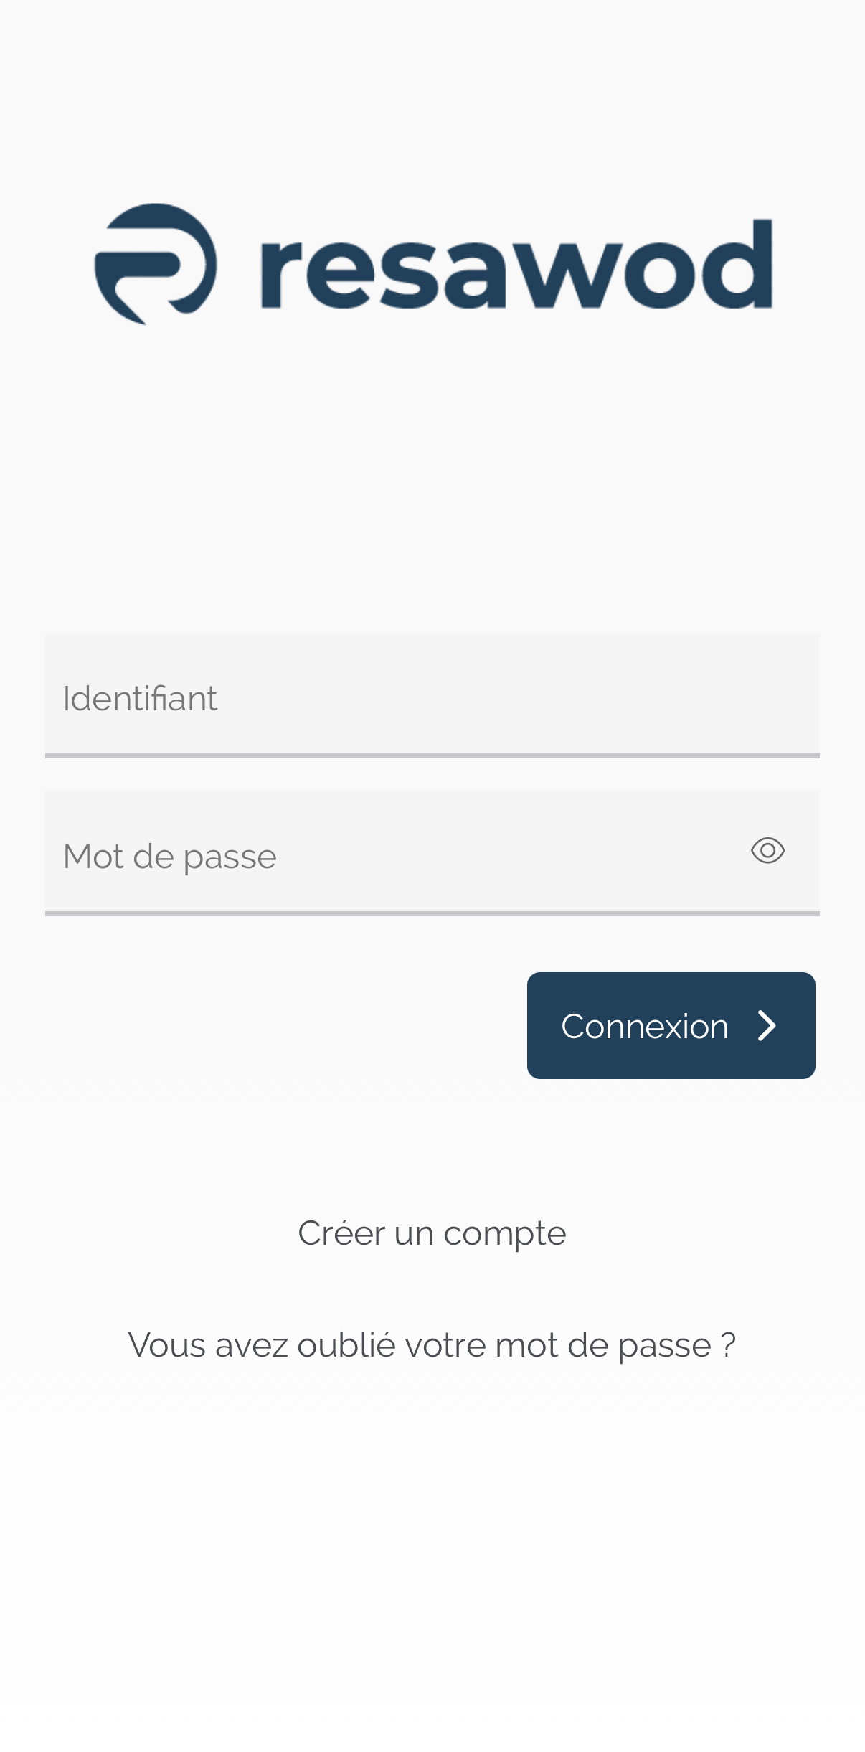Focus the Identifiant input field

point(432,694)
